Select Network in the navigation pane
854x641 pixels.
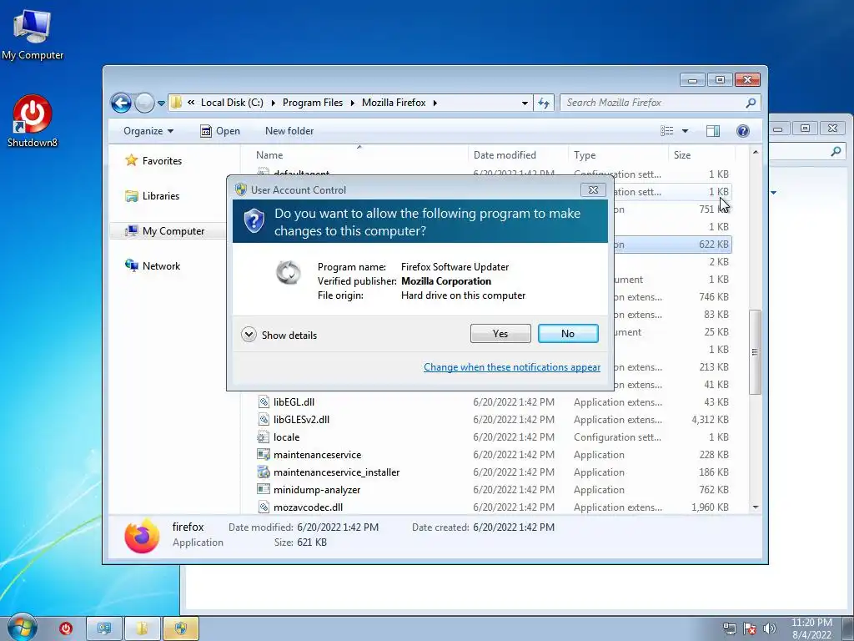(x=161, y=266)
